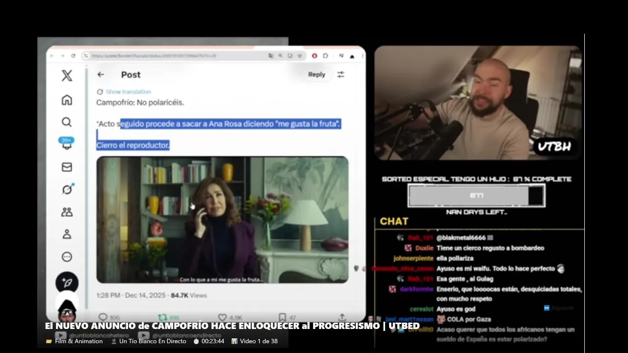Image resolution: width=628 pixels, height=353 pixels.
Task: Click the repost icon under the post
Action: coord(162,317)
